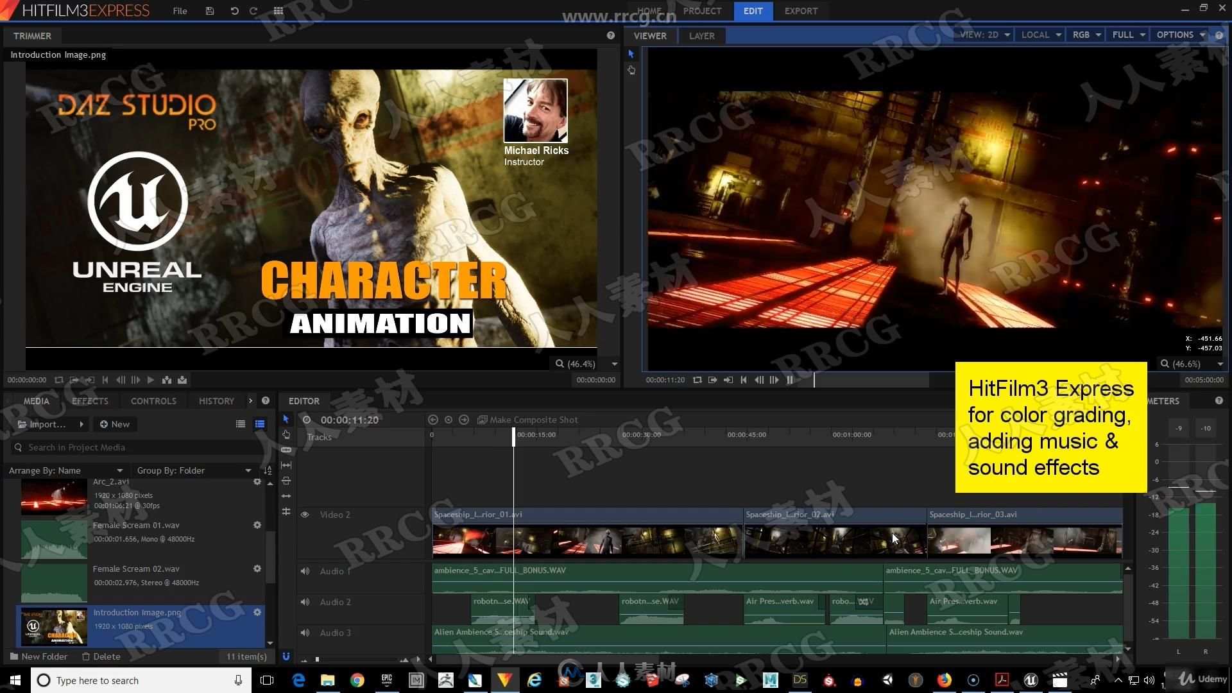The height and width of the screenshot is (693, 1232).
Task: Select the Editor hand (drag) tool
Action: pyautogui.click(x=286, y=434)
